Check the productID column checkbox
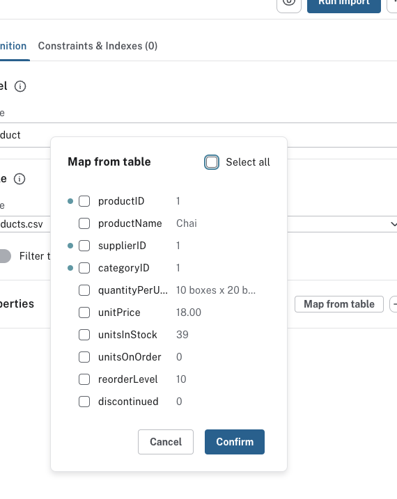This screenshot has height=499, width=397. (x=84, y=201)
